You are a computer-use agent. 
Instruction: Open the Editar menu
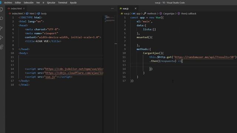[x=18, y=3]
